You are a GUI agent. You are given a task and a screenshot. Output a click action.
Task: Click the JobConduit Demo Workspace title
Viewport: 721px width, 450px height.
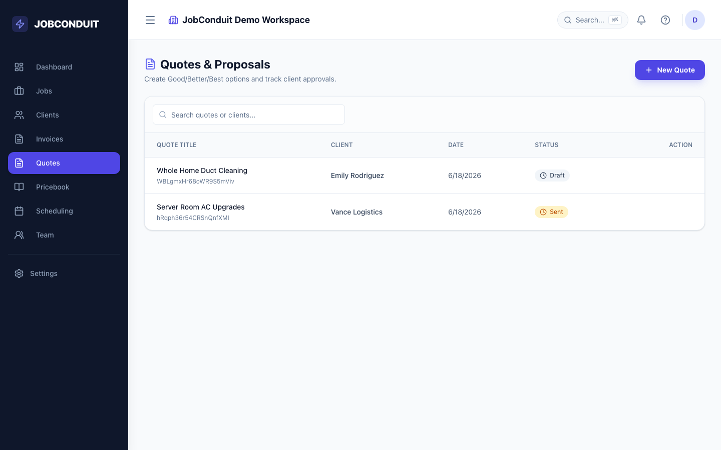tap(246, 20)
